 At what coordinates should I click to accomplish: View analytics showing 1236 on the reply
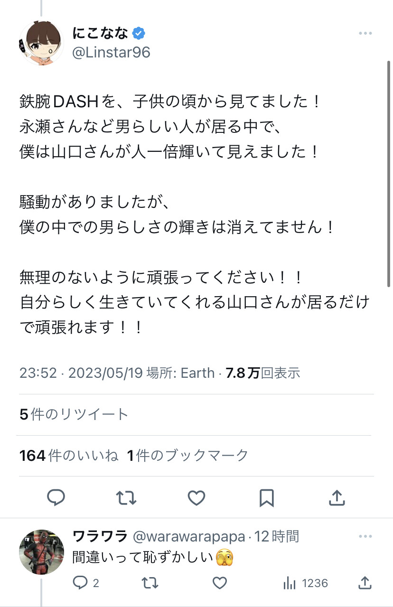click(305, 583)
